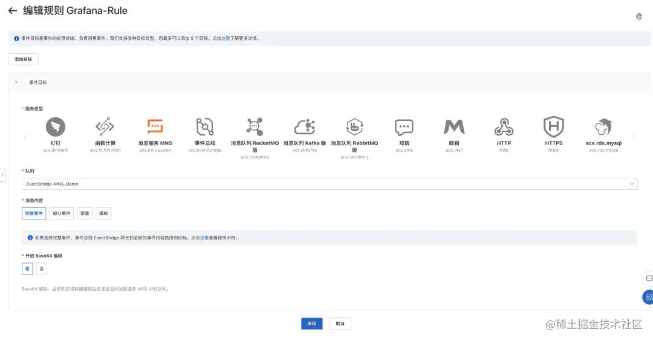This screenshot has height=341, width=653.
Task: Click the 编辑规则 Grafana-Rule title
Action: 76,11
